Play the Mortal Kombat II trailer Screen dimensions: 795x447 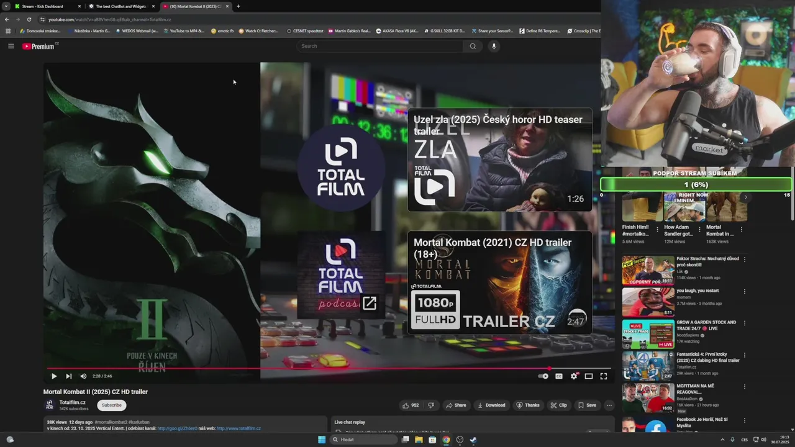point(54,376)
